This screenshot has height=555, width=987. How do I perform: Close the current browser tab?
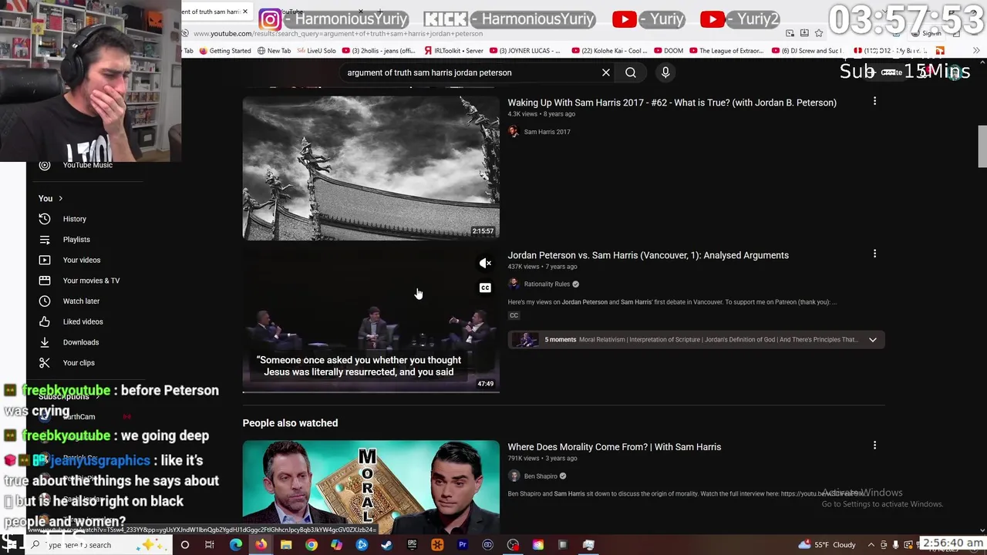[x=245, y=12]
